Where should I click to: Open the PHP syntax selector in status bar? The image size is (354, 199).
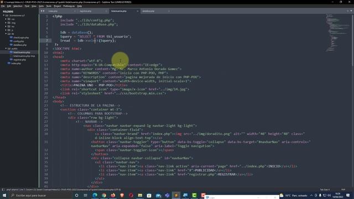(343, 190)
